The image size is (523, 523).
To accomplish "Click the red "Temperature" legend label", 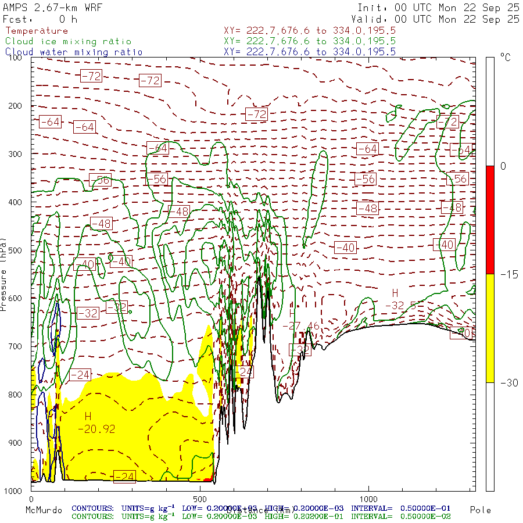I will pos(37,31).
